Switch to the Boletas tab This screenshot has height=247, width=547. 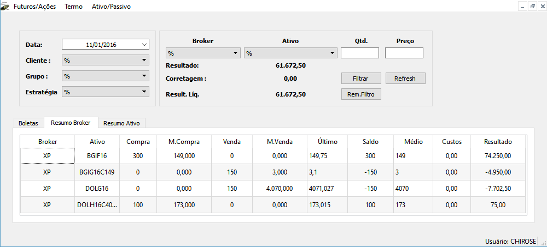pyautogui.click(x=28, y=123)
